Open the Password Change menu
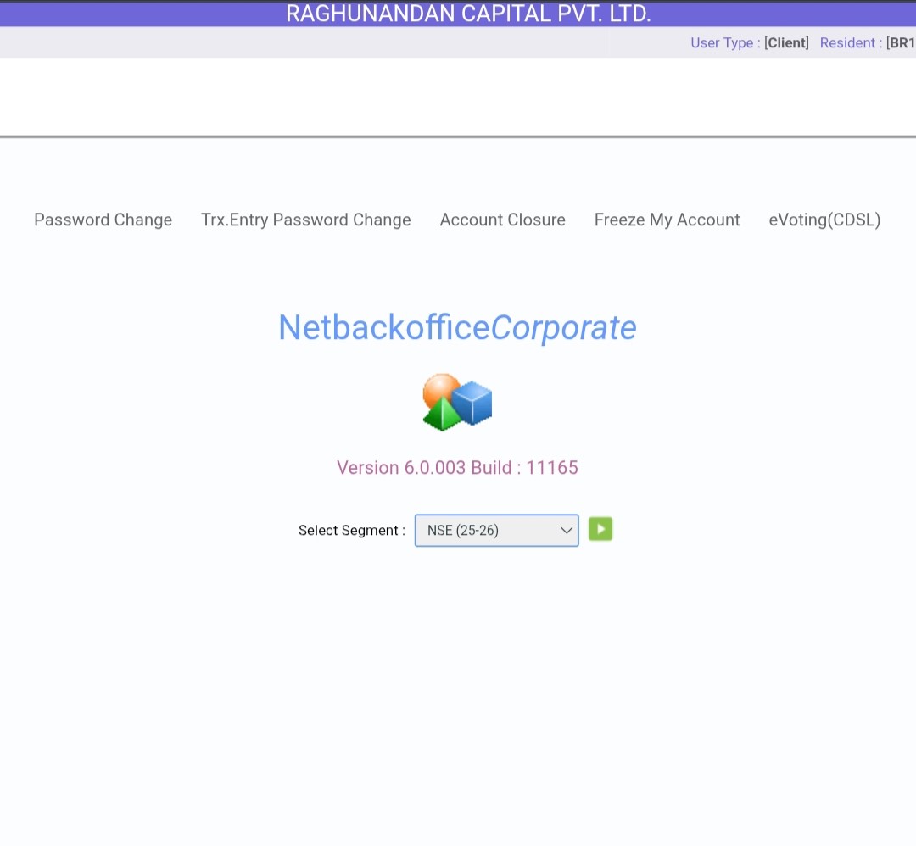 coord(103,220)
